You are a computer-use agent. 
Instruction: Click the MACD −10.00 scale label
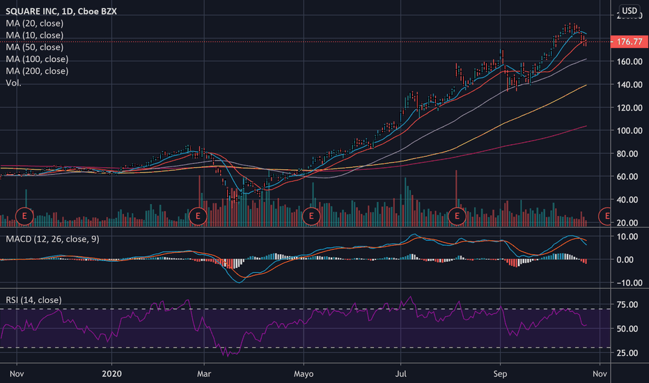[x=629, y=283]
